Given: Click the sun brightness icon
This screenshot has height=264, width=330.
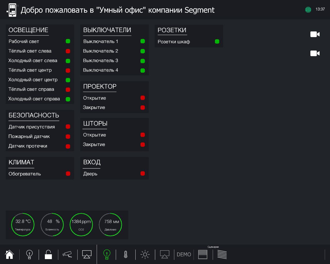Looking at the screenshot, I should click(x=145, y=254).
